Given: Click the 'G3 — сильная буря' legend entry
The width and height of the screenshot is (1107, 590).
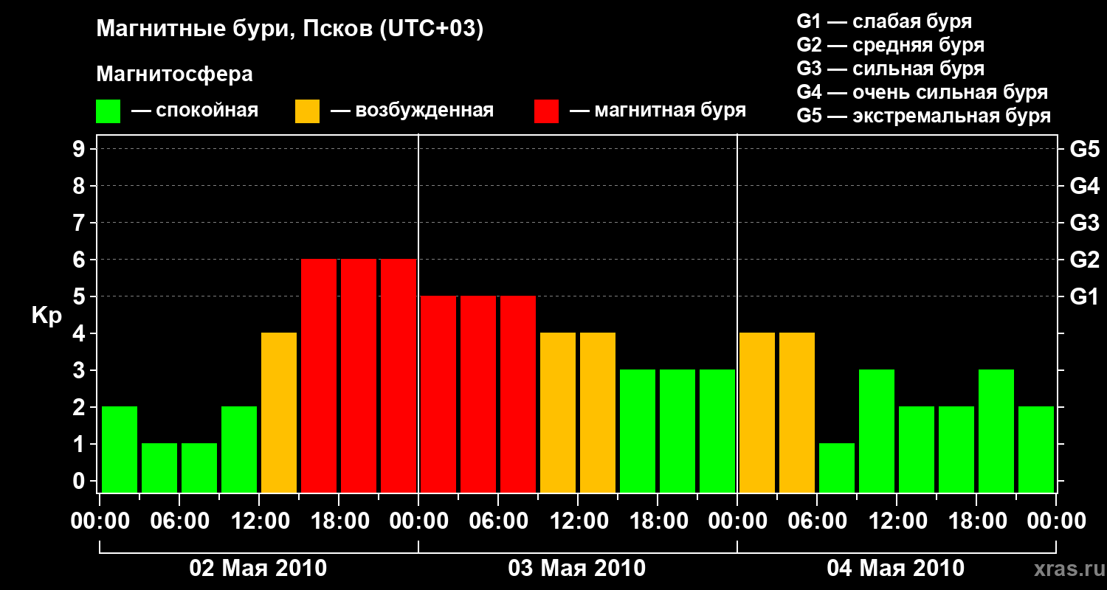Looking at the screenshot, I should tap(891, 69).
